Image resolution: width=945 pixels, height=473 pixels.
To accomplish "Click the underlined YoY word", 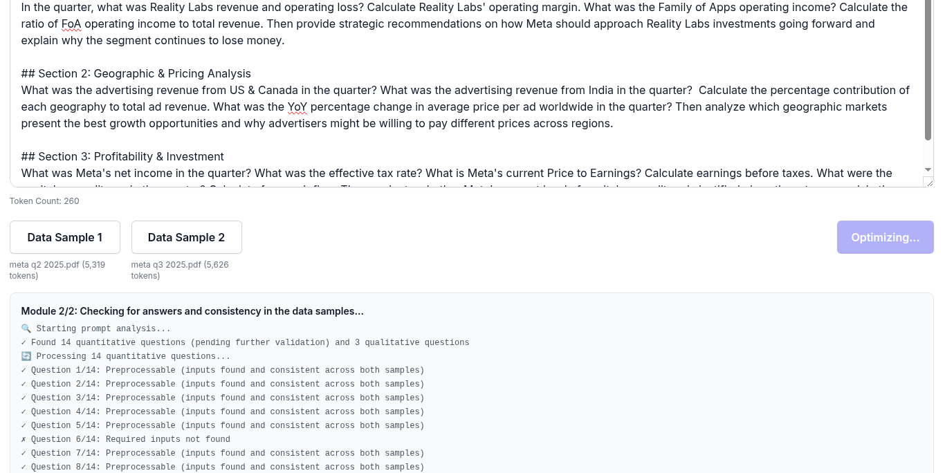I will 297,106.
